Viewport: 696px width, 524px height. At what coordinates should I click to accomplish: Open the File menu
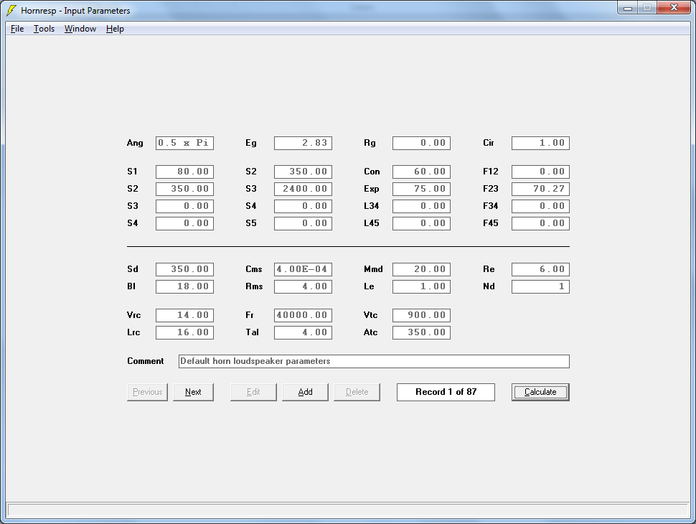tap(17, 29)
